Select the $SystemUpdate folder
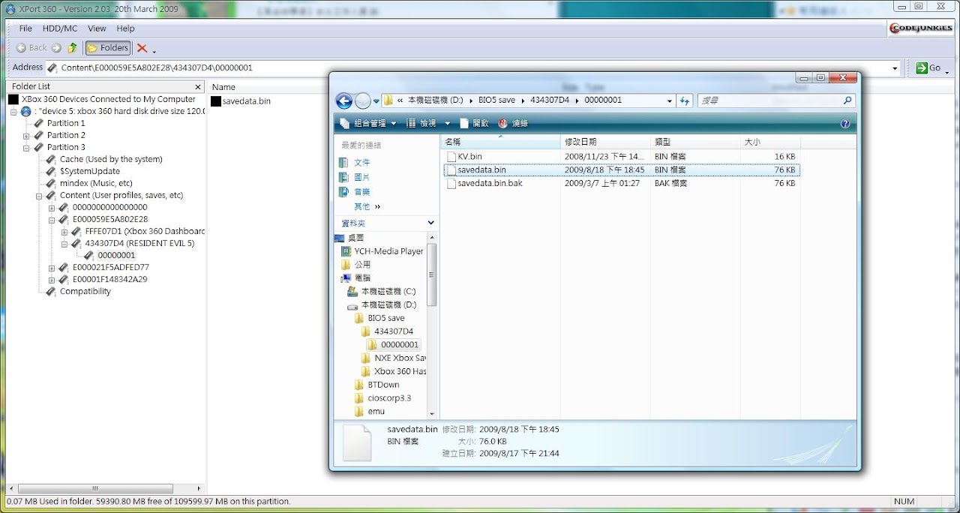 [90, 171]
